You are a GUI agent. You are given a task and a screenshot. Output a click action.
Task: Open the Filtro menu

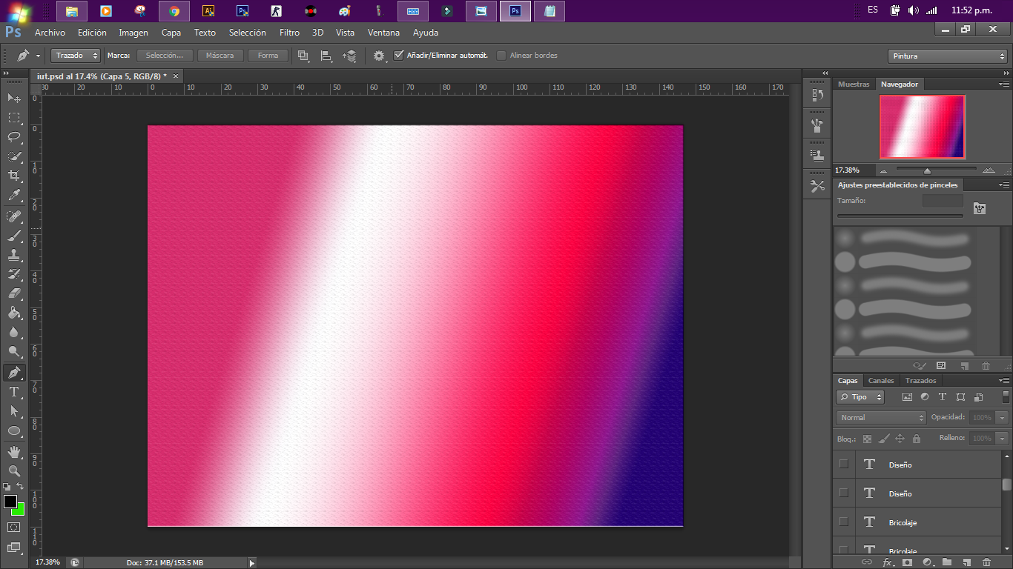pos(289,33)
